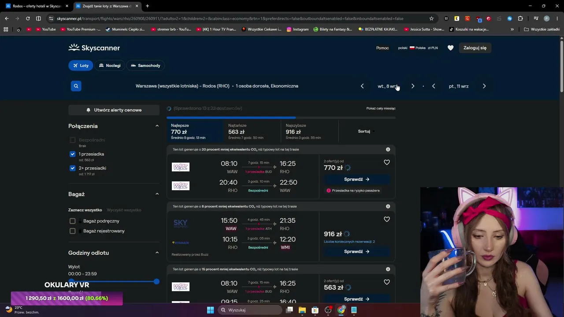Show CO₂ info for 20 percent flight
Image resolution: width=564 pixels, height=317 pixels.
388,149
